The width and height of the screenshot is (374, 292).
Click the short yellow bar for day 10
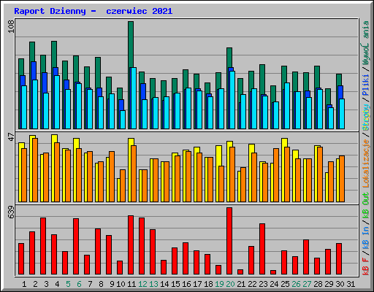coord(118,190)
